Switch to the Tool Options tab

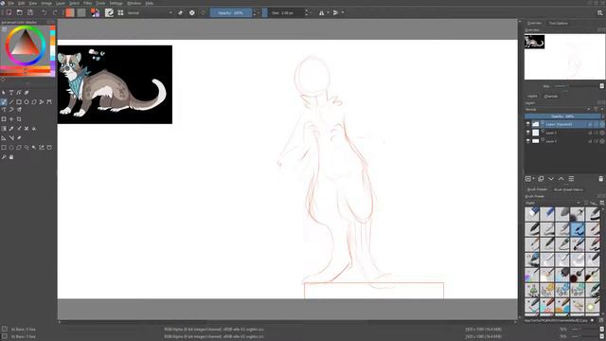(559, 23)
